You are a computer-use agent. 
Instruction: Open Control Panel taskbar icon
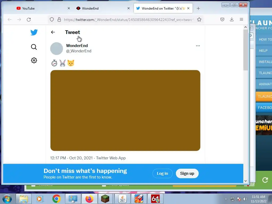73,199
